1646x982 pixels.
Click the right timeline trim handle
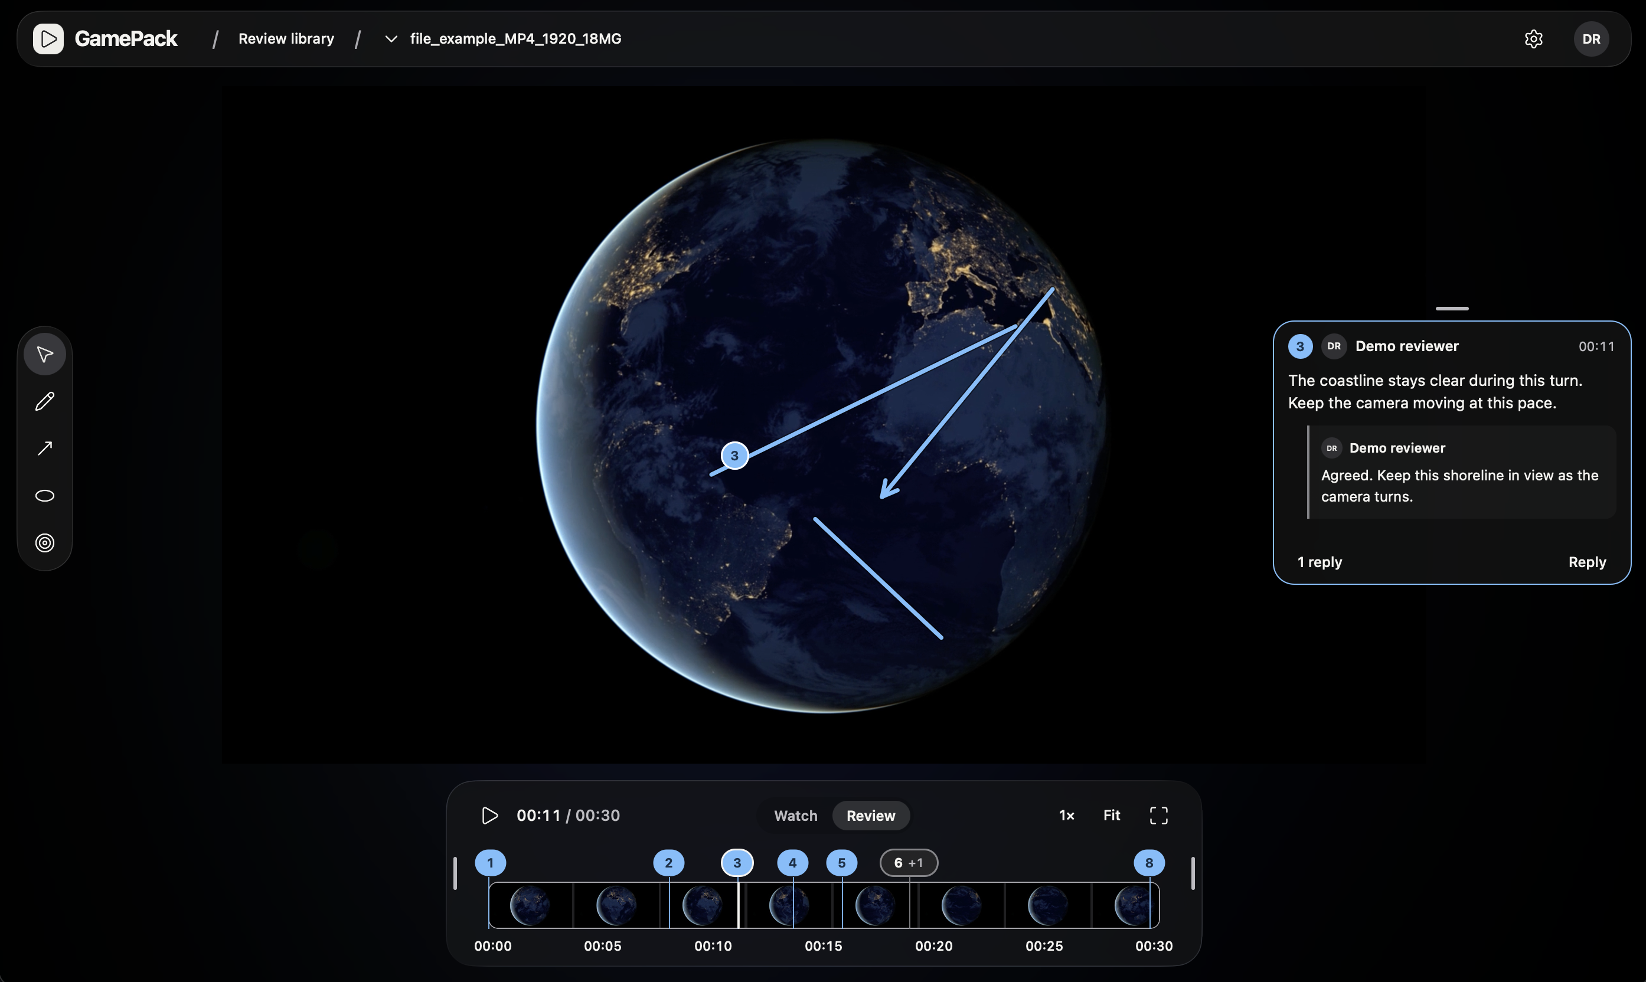click(x=1193, y=873)
